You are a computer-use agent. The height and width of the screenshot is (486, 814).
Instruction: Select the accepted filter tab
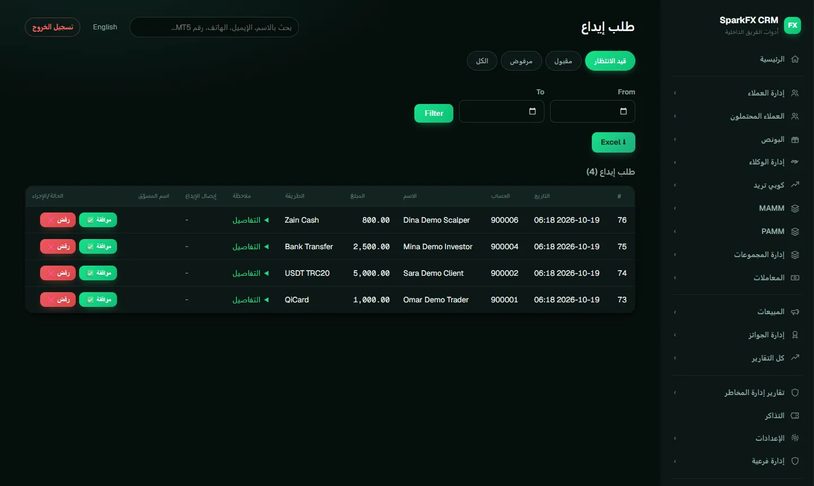click(563, 61)
